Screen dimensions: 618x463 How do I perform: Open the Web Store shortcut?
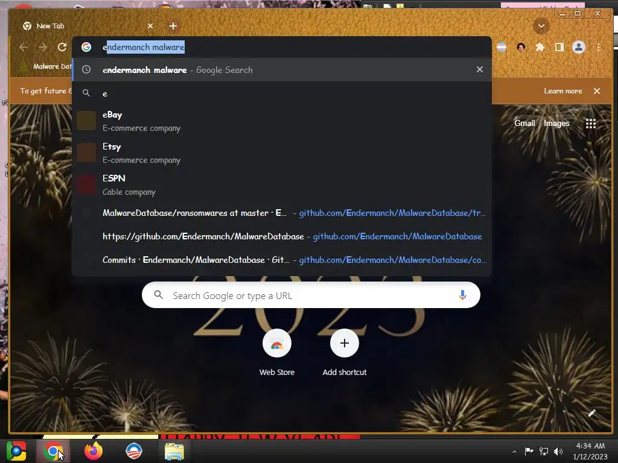(277, 352)
